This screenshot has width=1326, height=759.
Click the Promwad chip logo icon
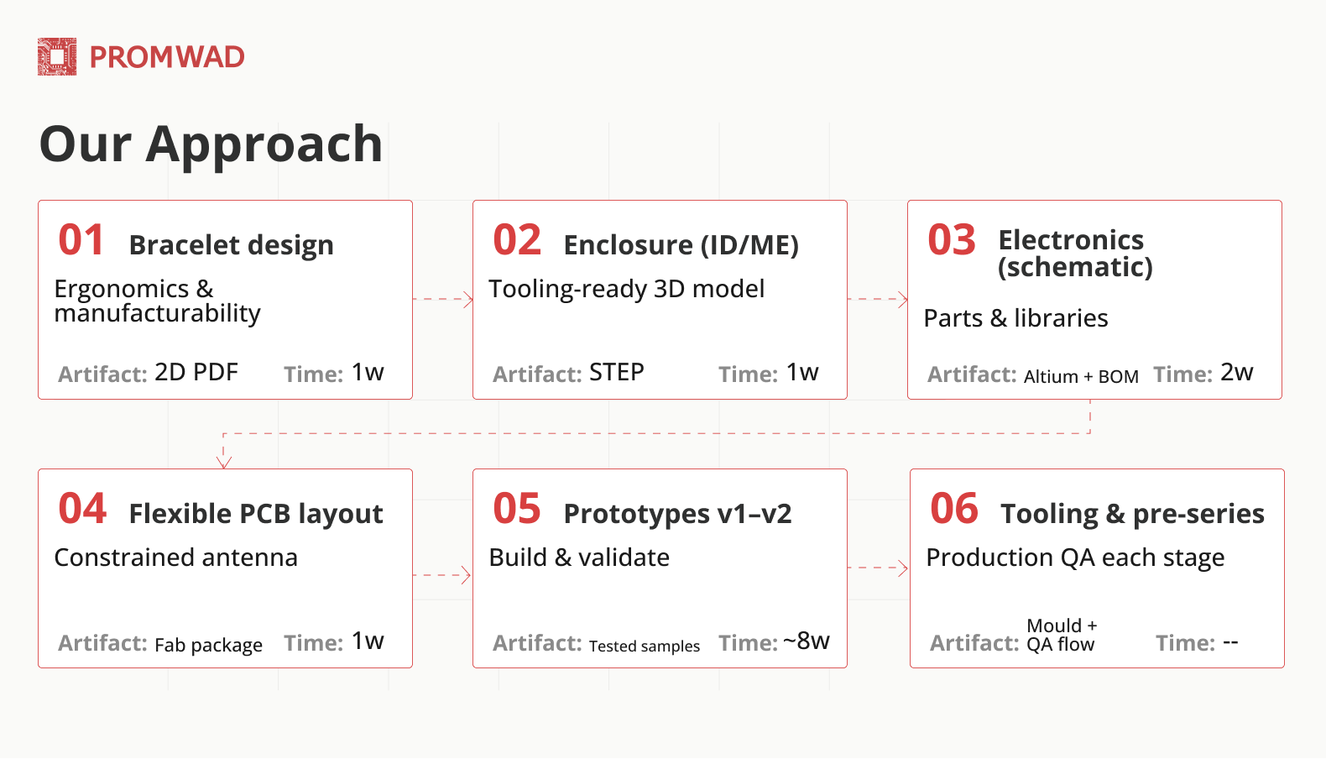click(x=57, y=57)
